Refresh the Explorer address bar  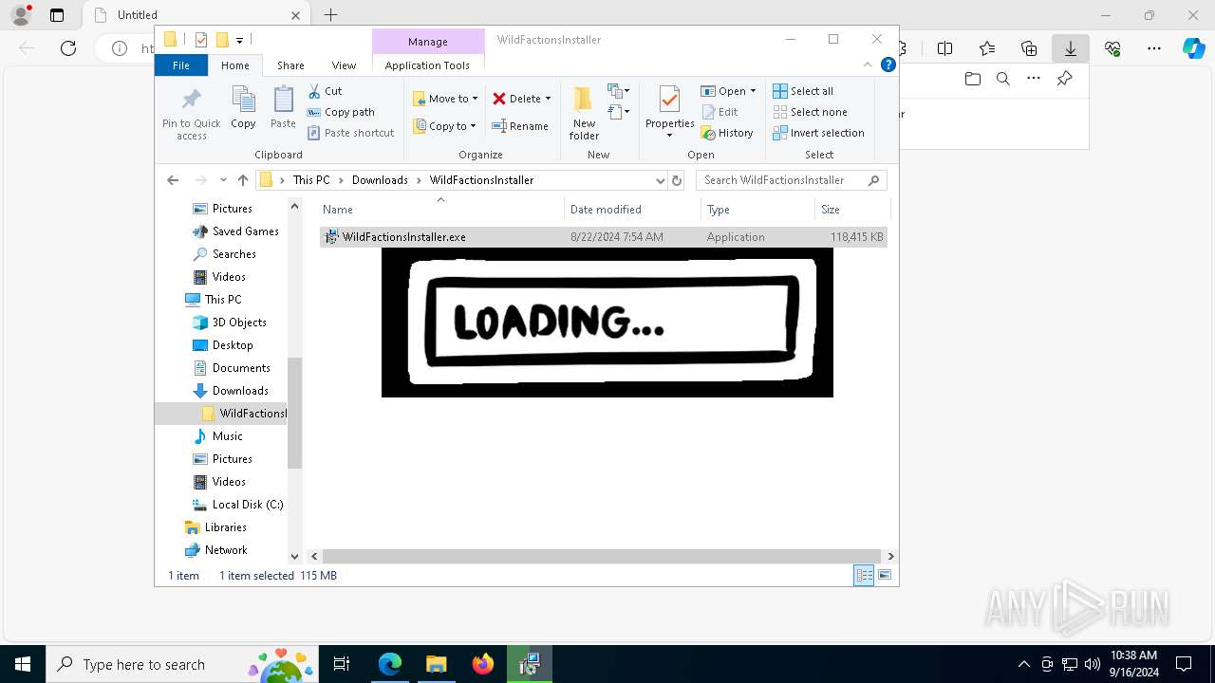677,180
